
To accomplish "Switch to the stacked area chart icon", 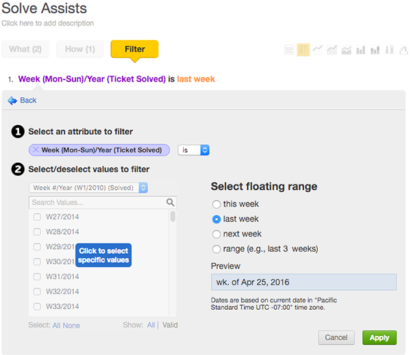I will point(347,50).
